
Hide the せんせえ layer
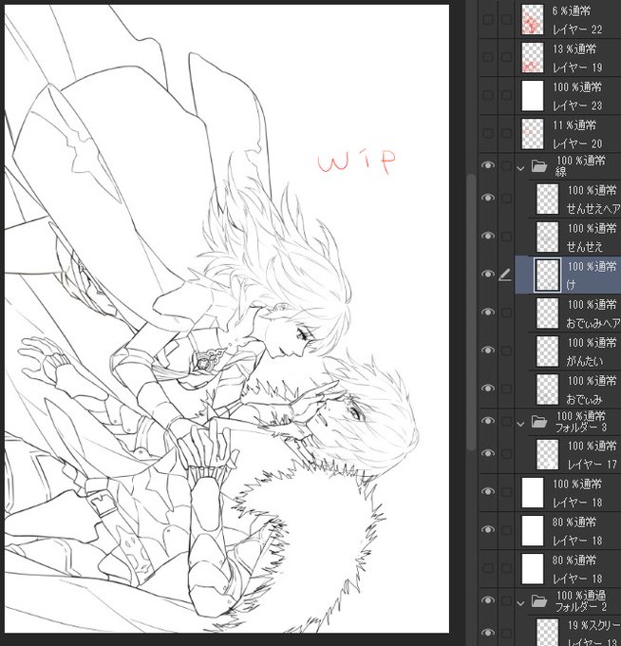click(488, 236)
